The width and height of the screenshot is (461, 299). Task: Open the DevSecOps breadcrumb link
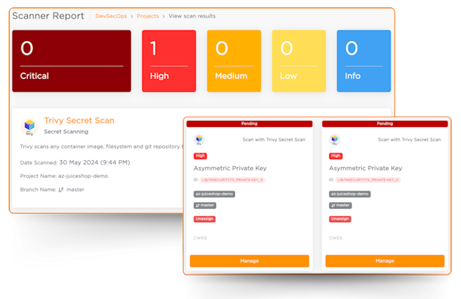[111, 16]
